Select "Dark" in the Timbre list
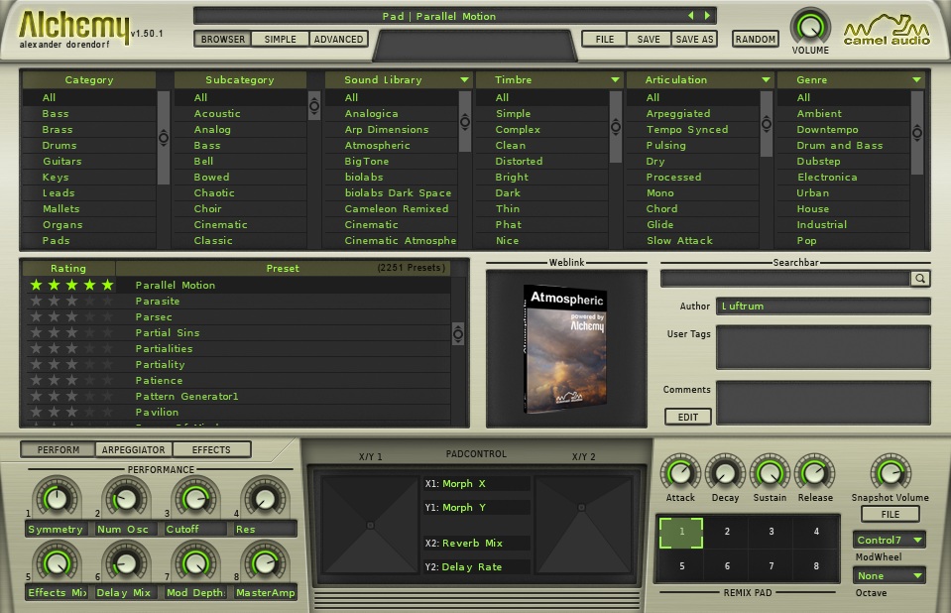 tap(541, 193)
